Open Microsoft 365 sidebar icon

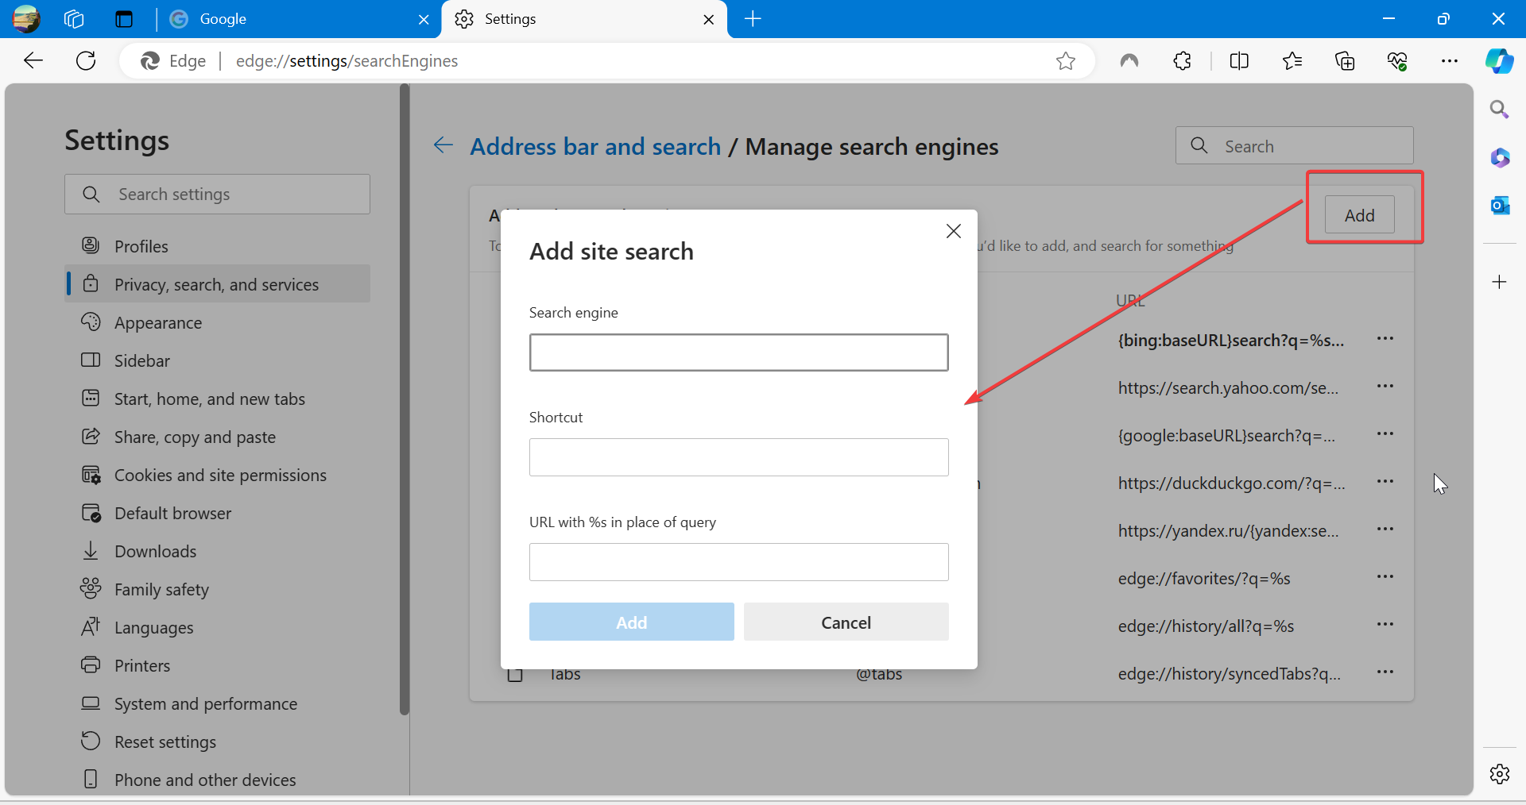(x=1500, y=157)
